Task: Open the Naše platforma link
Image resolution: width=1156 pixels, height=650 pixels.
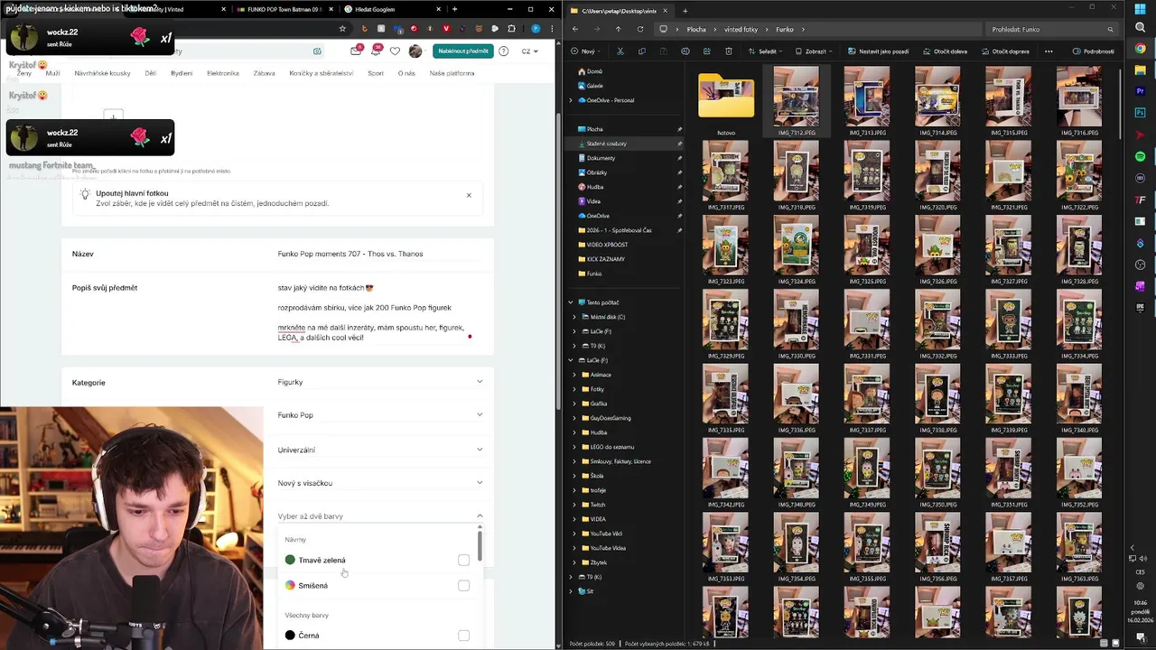Action: tap(452, 73)
